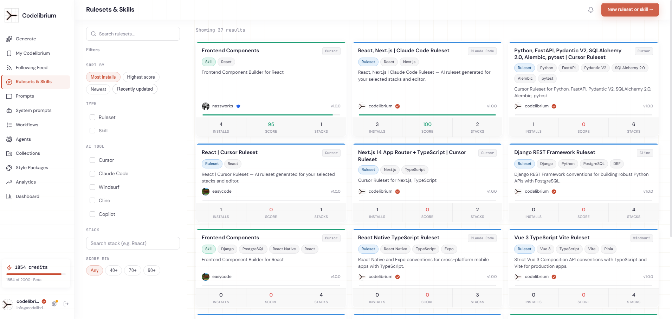
Task: Sort by Most installs
Action: [103, 77]
